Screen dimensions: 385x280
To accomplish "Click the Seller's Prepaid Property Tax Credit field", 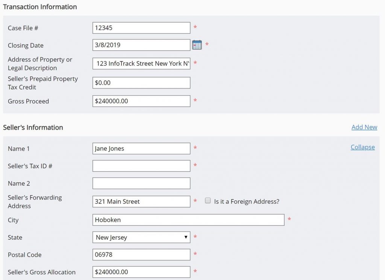I will 141,82.
